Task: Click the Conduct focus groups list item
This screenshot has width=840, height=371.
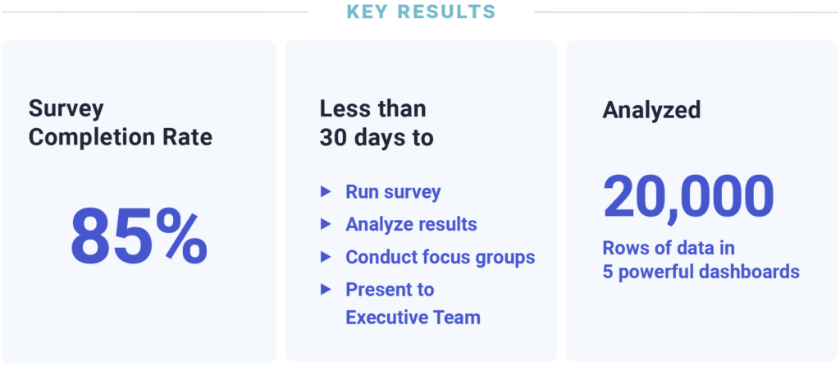Action: coord(441,257)
